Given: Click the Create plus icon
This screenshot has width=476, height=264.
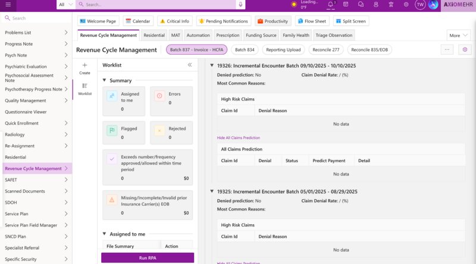Looking at the screenshot, I should click(x=84, y=65).
